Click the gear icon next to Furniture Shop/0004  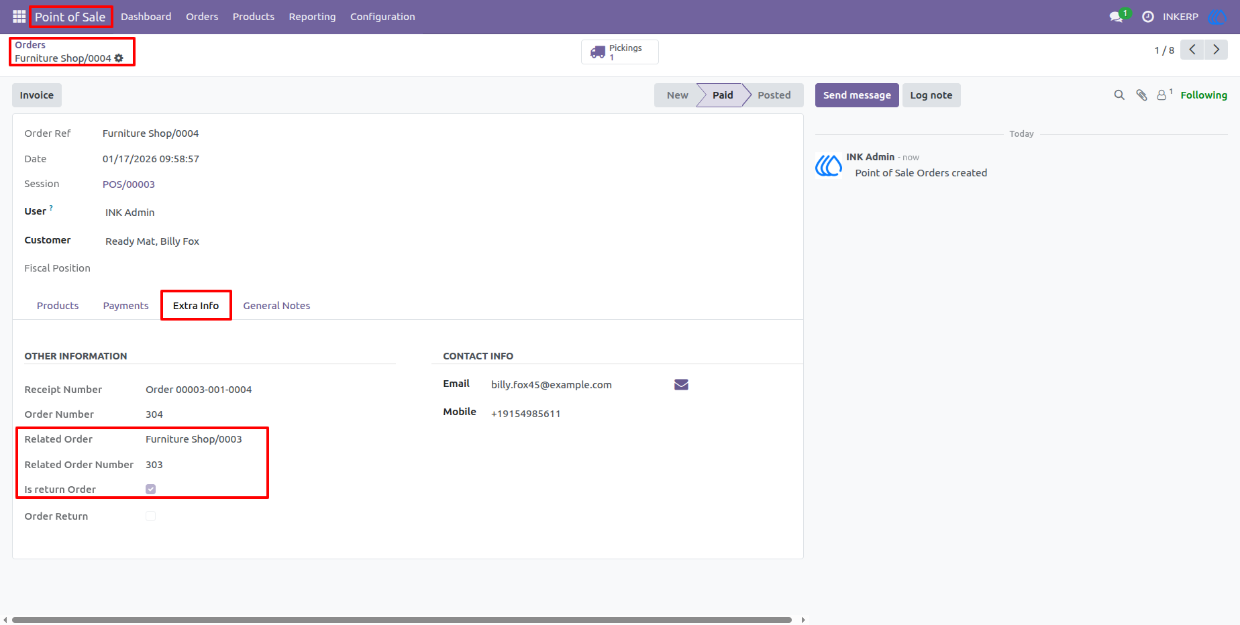tap(119, 58)
